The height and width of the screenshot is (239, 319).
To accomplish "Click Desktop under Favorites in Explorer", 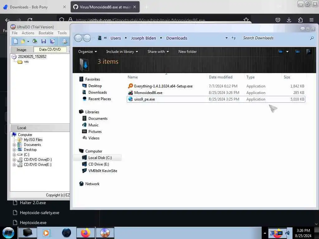I will (x=95, y=86).
